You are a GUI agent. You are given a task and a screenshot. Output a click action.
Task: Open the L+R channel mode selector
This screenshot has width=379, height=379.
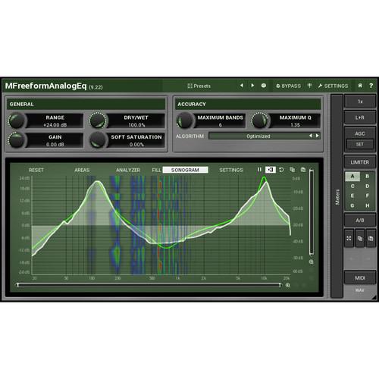tap(360, 117)
